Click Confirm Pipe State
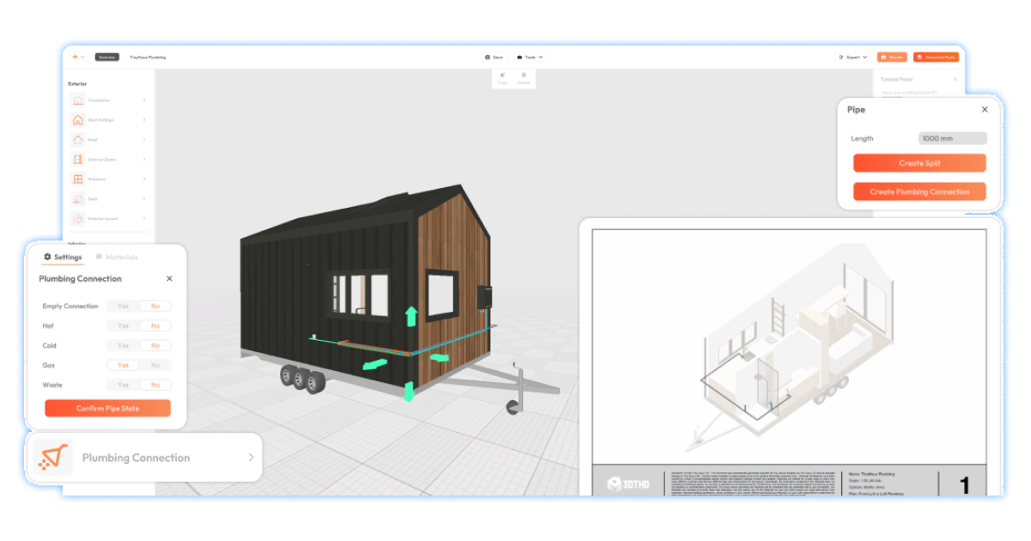This screenshot has height=541, width=1031. [107, 408]
